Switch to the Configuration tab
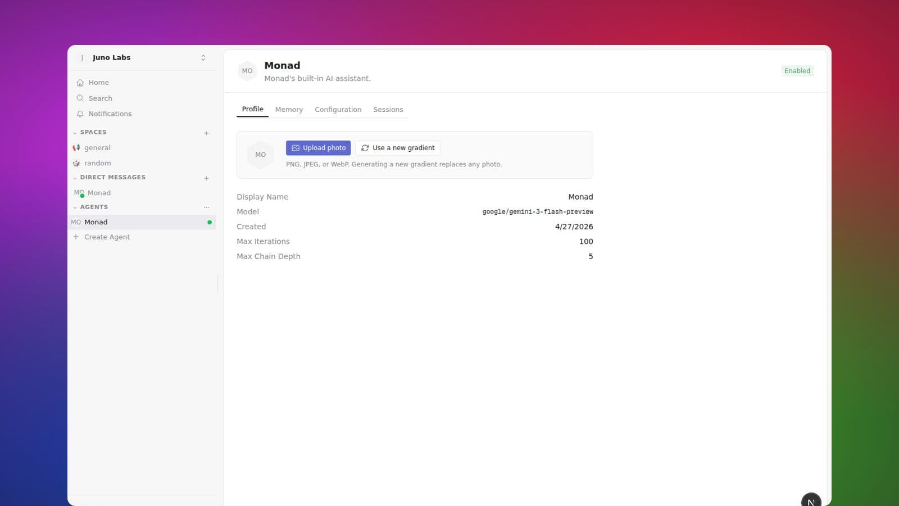 coord(338,110)
